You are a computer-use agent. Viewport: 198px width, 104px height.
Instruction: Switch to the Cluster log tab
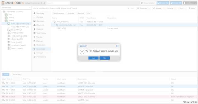(x=16, y=74)
